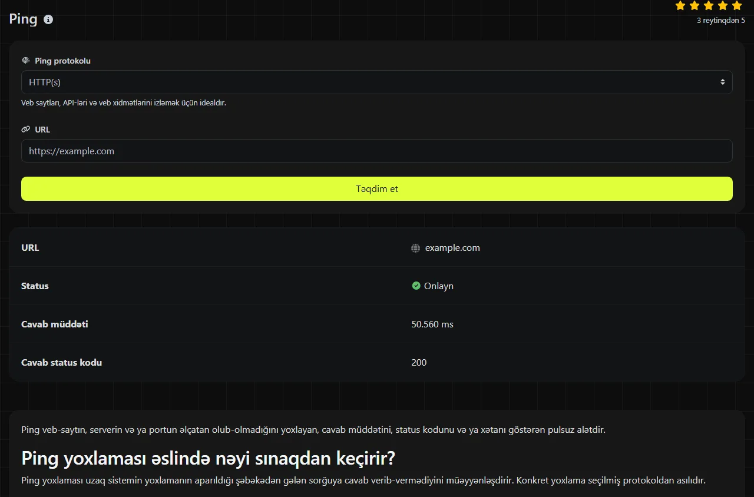This screenshot has height=497, width=754.
Task: Rate with the third star
Action: click(x=709, y=6)
